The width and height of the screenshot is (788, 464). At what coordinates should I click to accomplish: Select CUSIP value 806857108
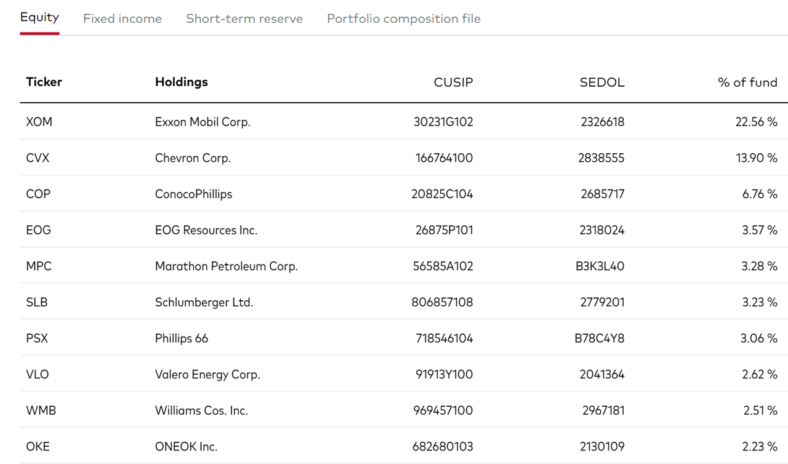coord(443,302)
